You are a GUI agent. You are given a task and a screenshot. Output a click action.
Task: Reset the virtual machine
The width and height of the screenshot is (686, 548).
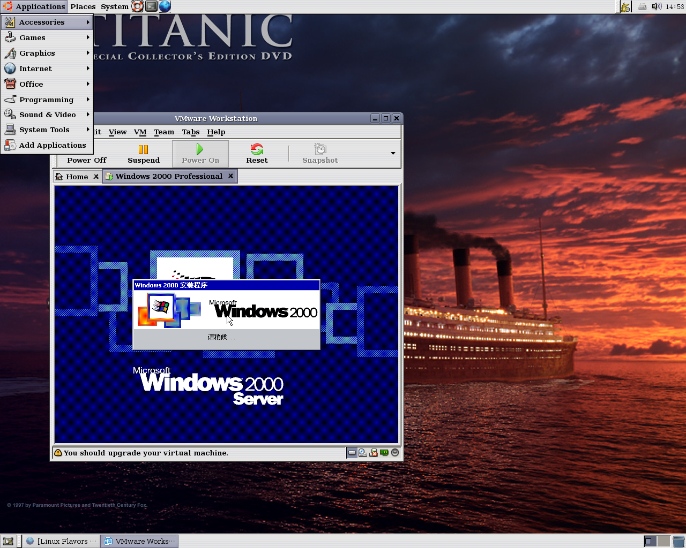point(257,154)
